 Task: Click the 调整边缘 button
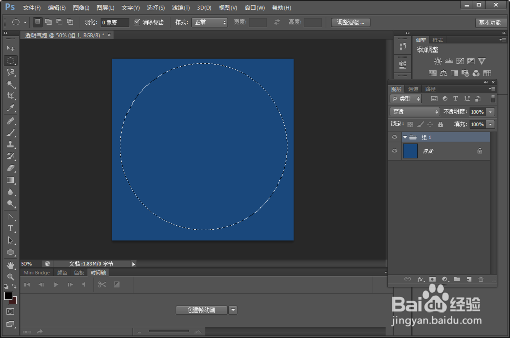[x=351, y=22]
